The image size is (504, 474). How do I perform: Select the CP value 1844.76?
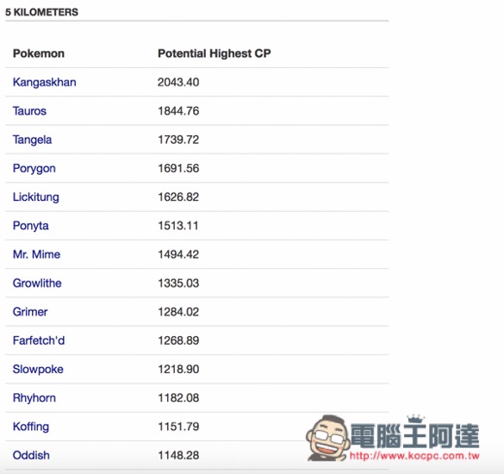tap(178, 111)
